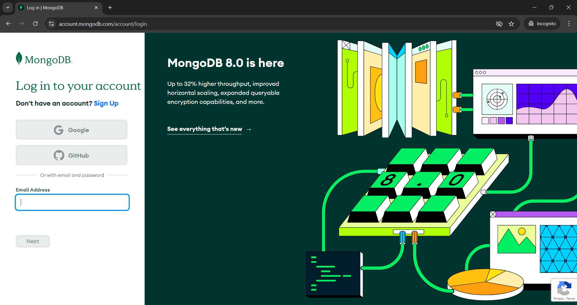The height and width of the screenshot is (305, 577).
Task: Reload the login page
Action: point(35,24)
